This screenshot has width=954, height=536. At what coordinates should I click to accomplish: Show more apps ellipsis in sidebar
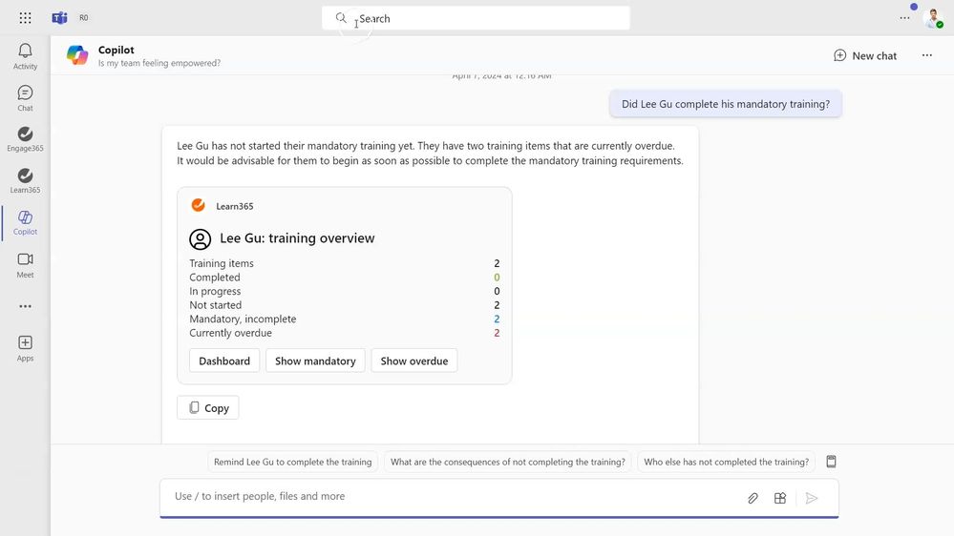25,306
